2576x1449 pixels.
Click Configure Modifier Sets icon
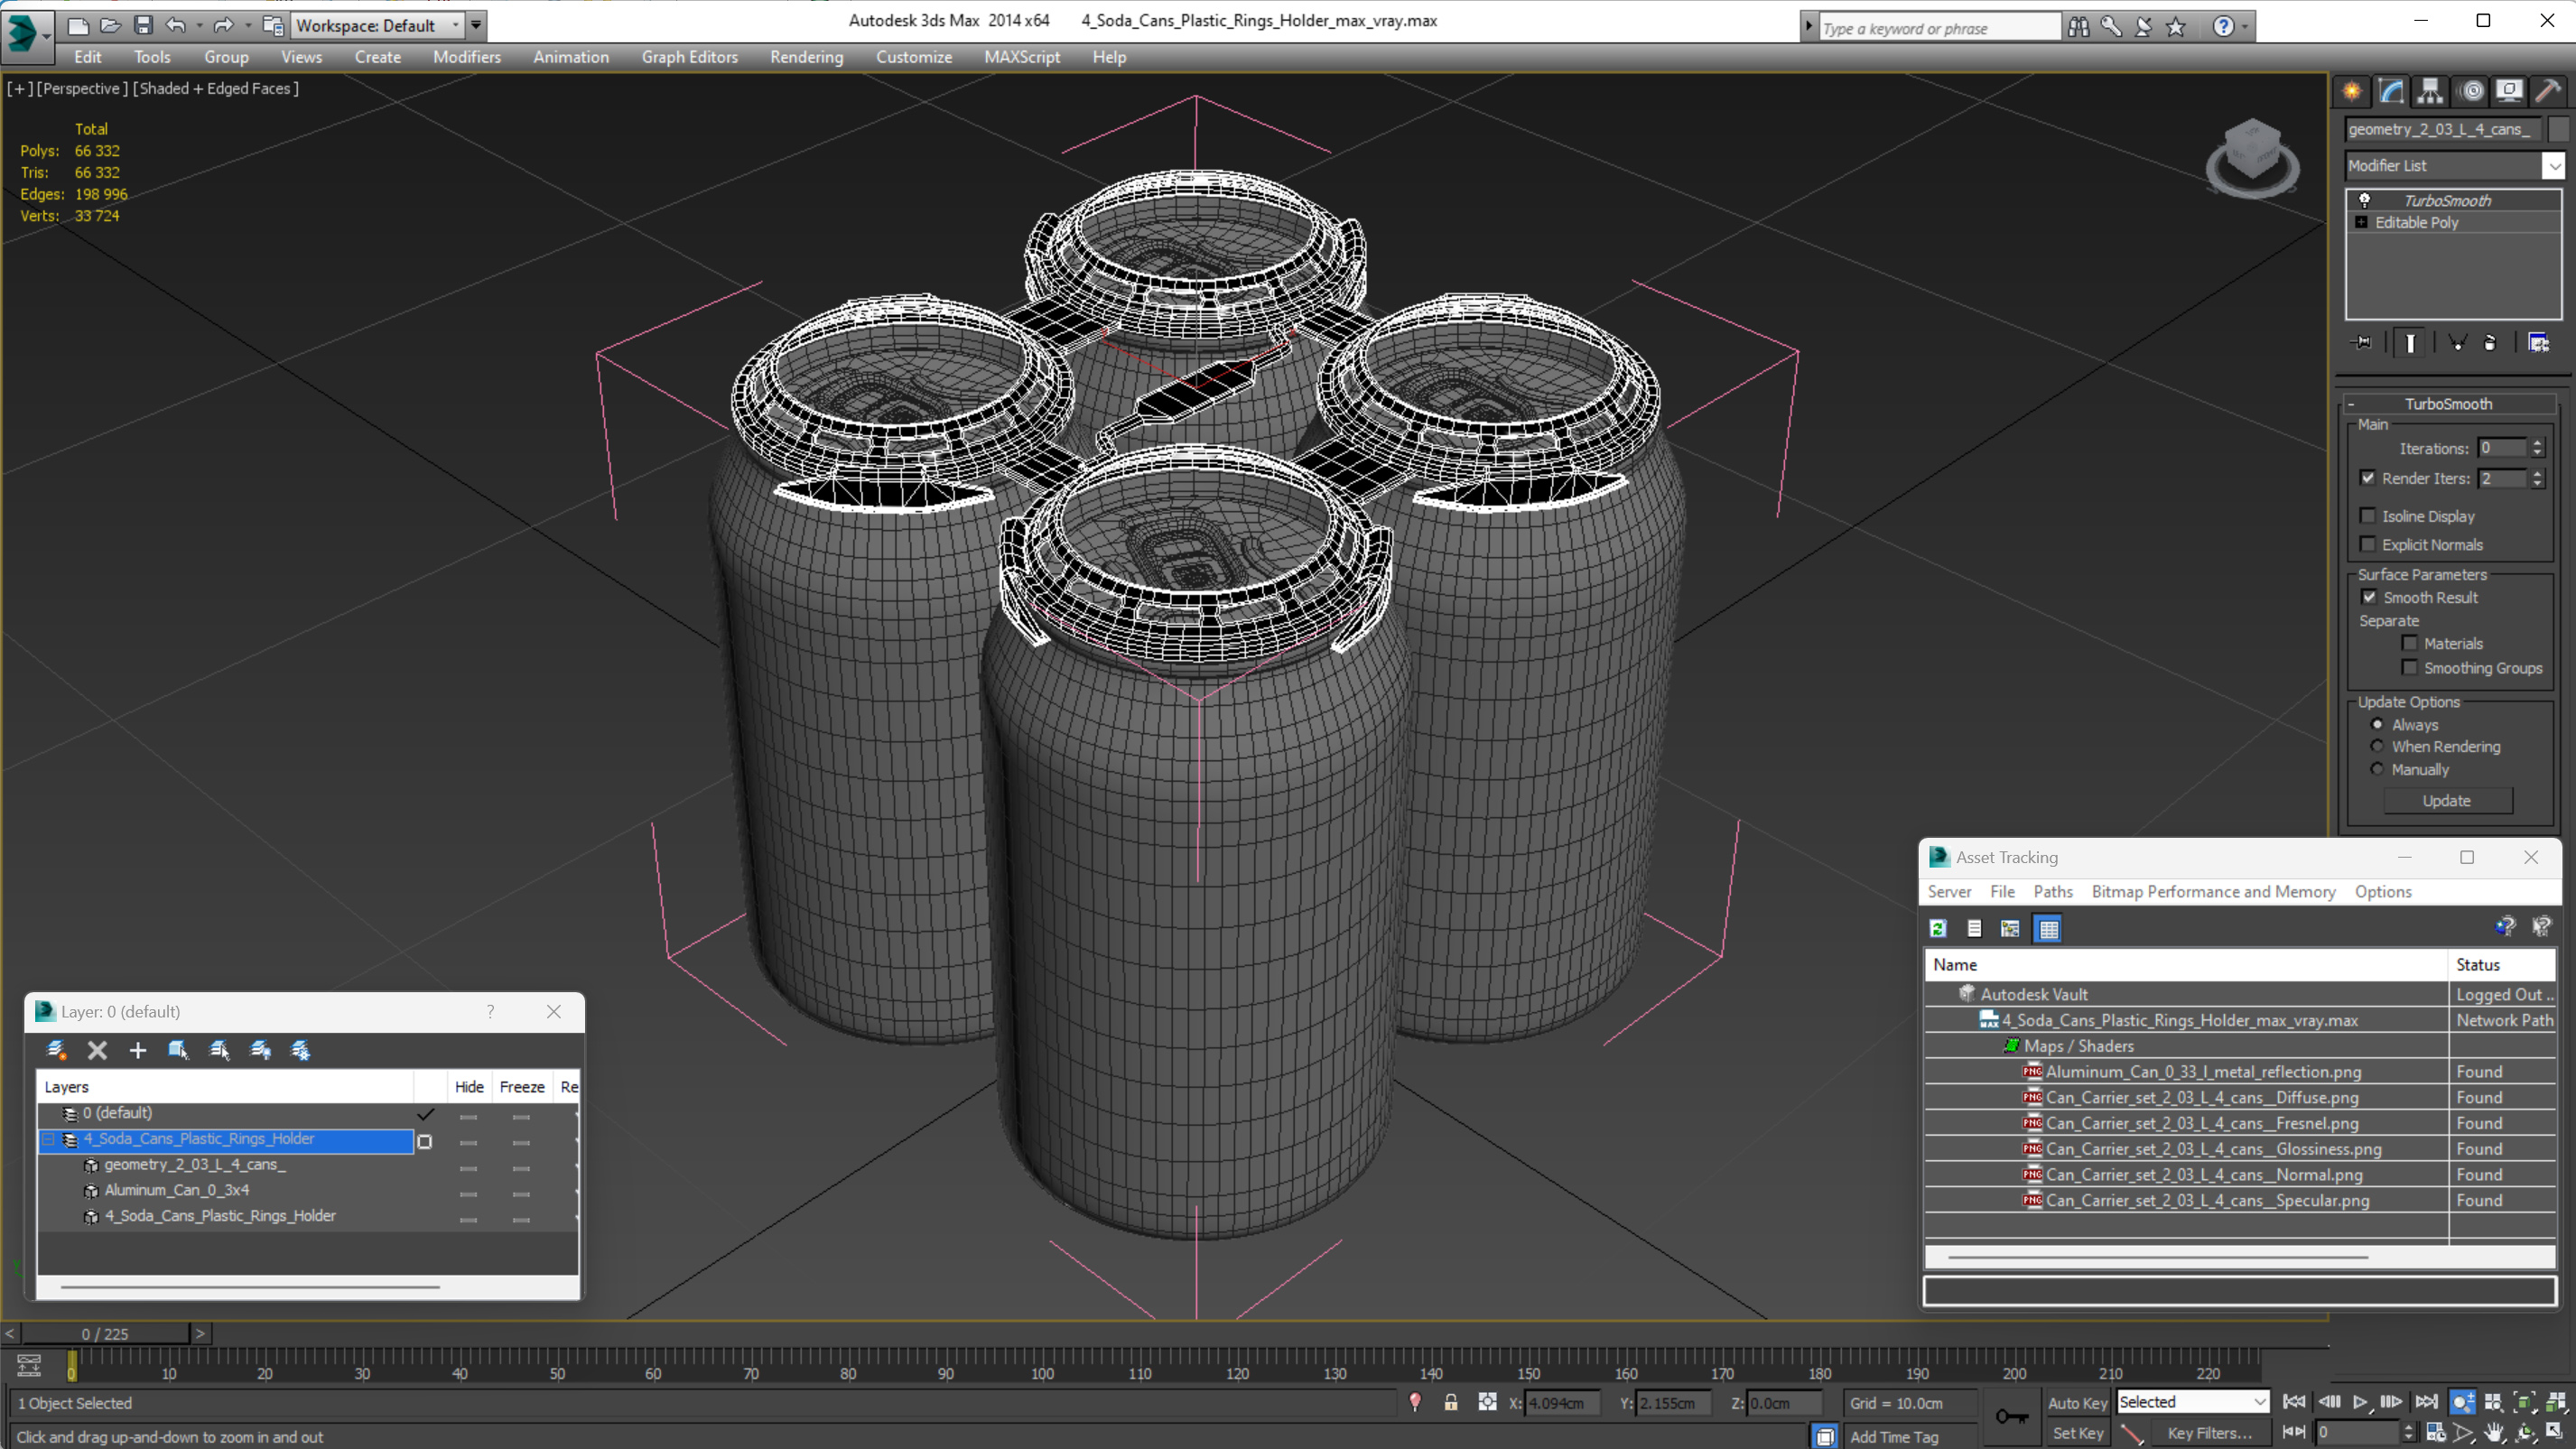point(2538,343)
